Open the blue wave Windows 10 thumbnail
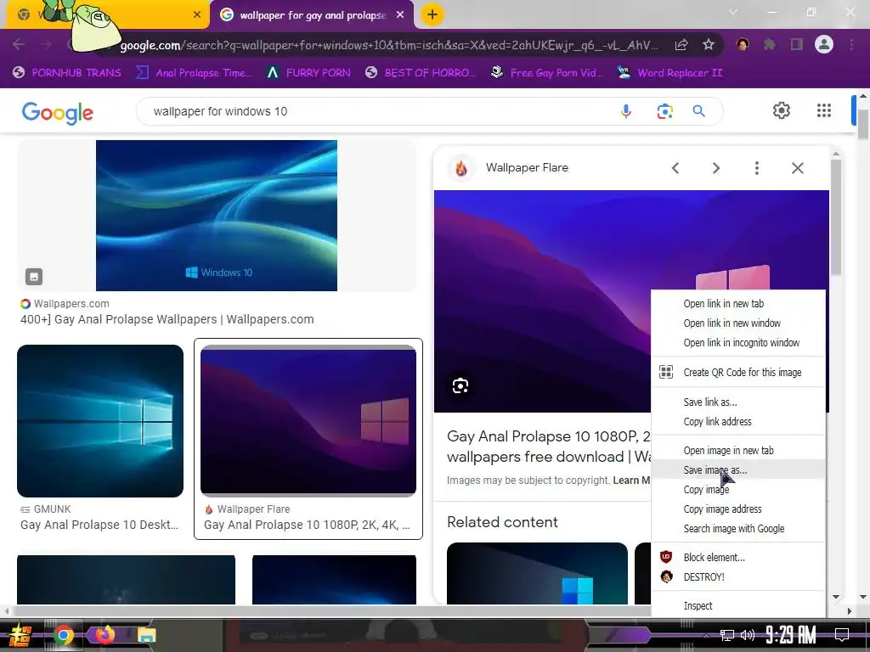Viewport: 870px width, 652px height. (x=217, y=215)
